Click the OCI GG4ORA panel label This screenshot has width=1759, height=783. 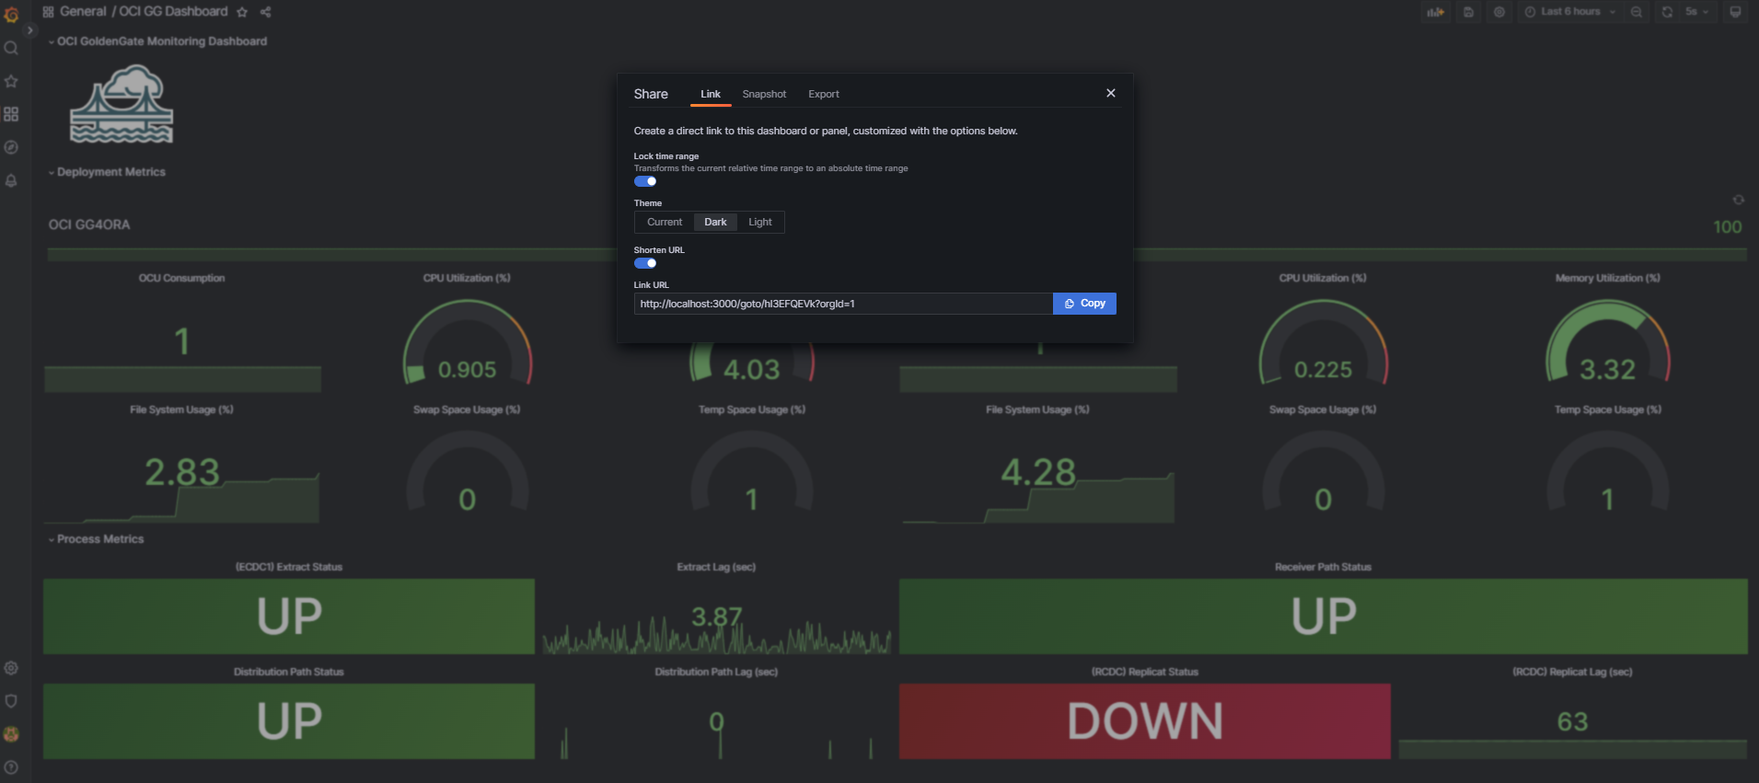[x=89, y=225]
